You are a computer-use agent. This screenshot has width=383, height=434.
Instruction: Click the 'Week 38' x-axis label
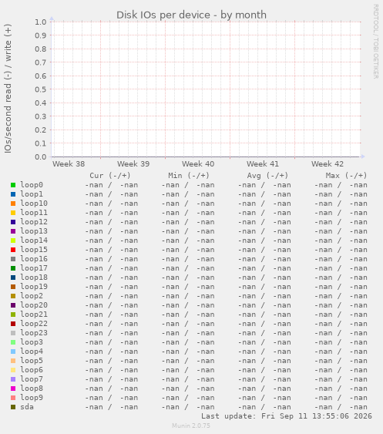point(69,164)
